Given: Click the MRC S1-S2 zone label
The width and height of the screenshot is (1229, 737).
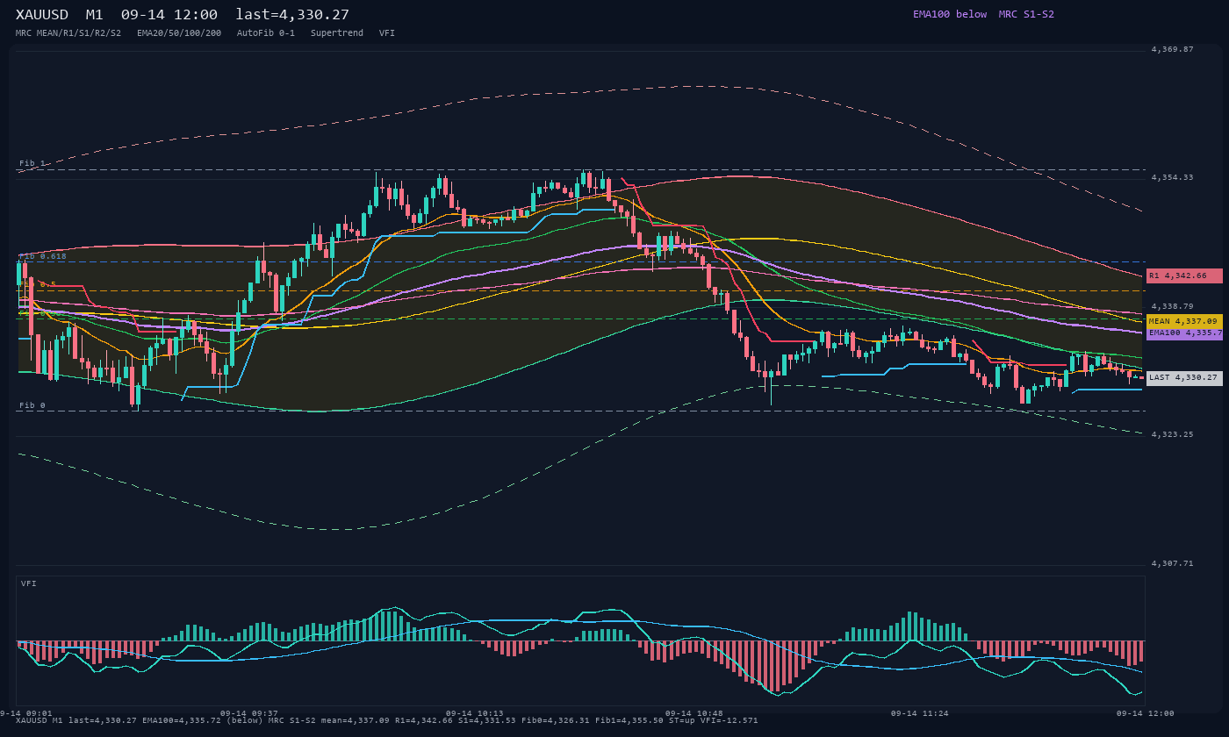Looking at the screenshot, I should (x=1026, y=14).
